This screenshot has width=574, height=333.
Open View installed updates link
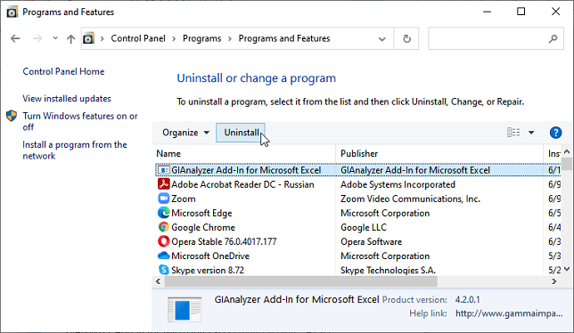point(67,98)
